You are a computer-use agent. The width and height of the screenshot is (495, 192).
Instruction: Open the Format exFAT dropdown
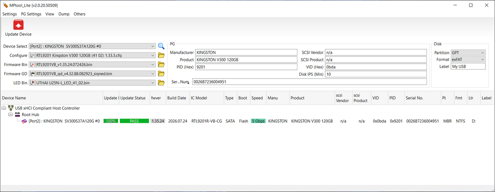468,59
